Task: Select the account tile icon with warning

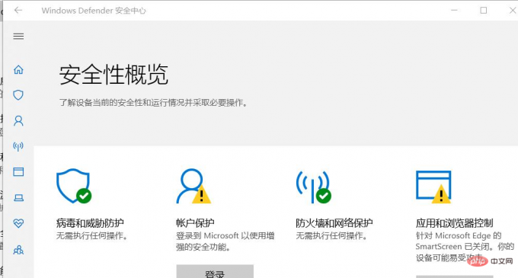Action: (x=193, y=186)
